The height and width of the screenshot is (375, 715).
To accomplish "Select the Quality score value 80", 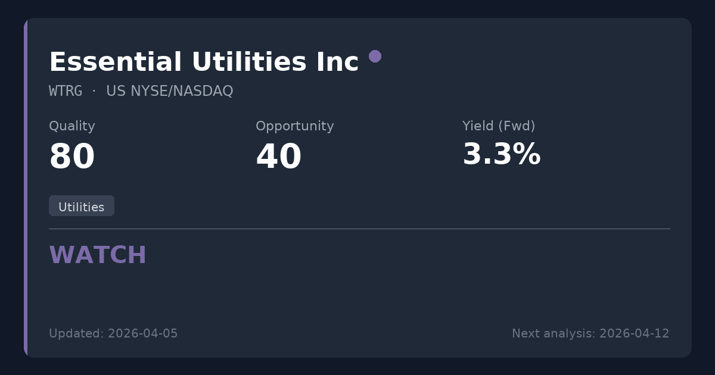I will coord(71,157).
